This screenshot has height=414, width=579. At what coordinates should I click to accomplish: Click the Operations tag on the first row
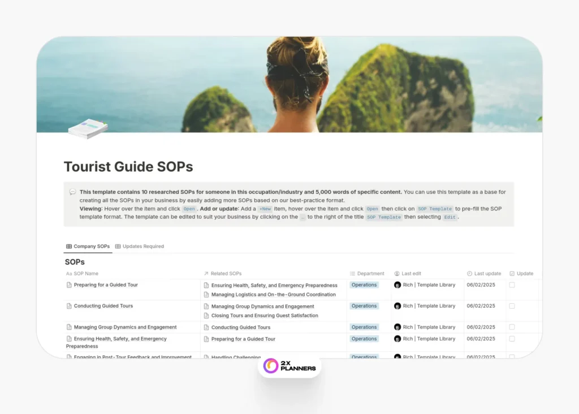[x=364, y=285]
